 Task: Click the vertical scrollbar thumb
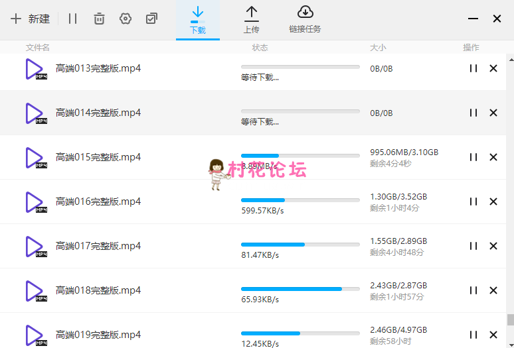510,319
